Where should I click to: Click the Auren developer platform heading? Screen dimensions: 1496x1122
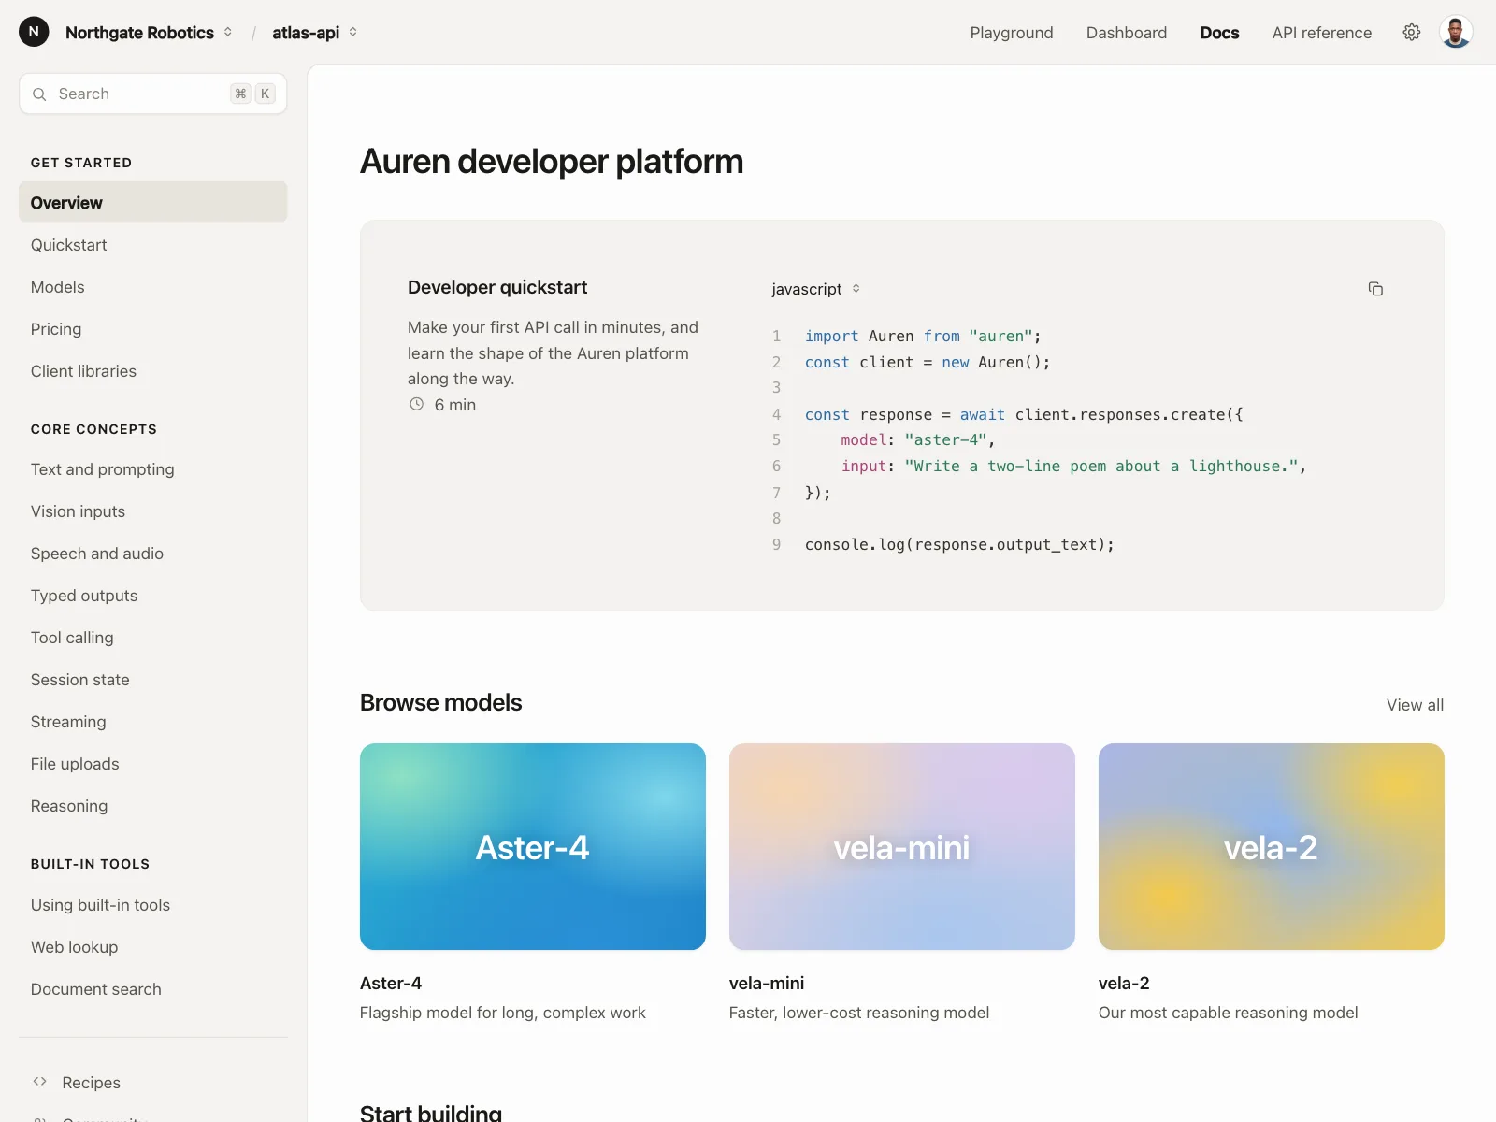552,162
